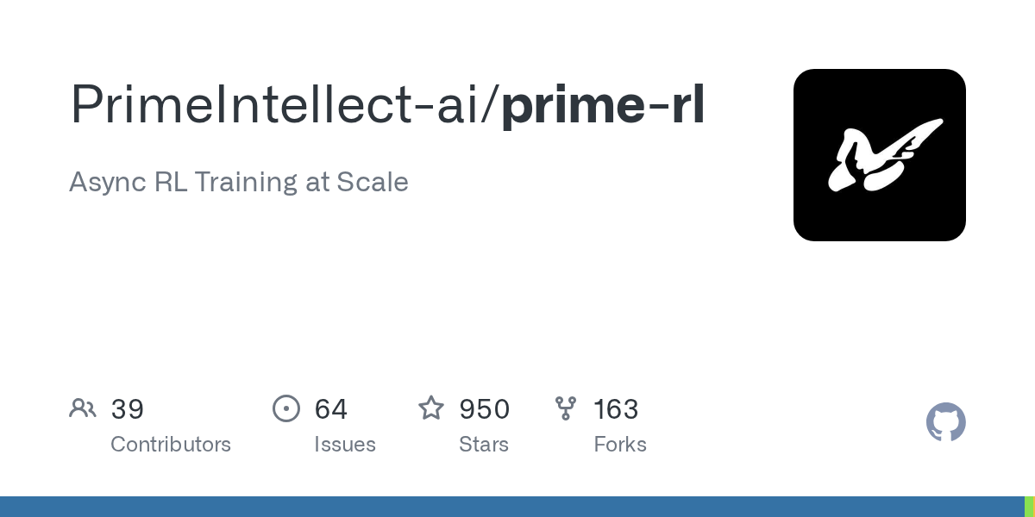Click the contributor count 39
The width and height of the screenshot is (1035, 517).
pyautogui.click(x=128, y=409)
